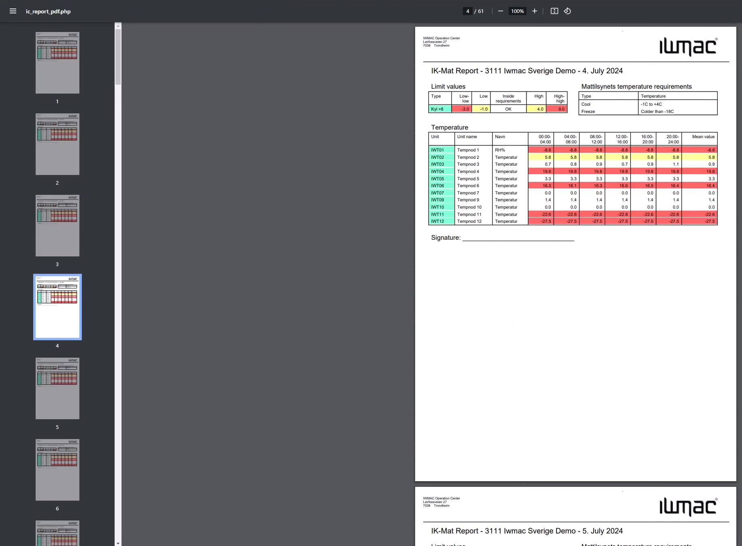The height and width of the screenshot is (546, 742).
Task: Click the Limit values heading
Action: (448, 86)
